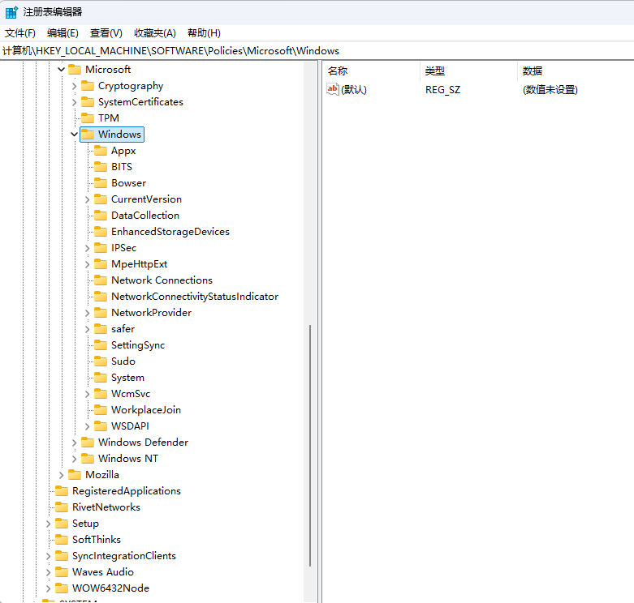634x603 pixels.
Task: Click the SettingSync folder icon
Action: [101, 344]
